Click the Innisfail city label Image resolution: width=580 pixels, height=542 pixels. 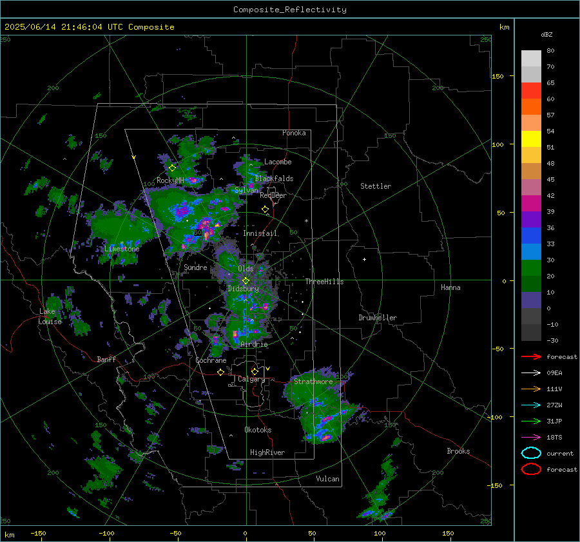[260, 233]
